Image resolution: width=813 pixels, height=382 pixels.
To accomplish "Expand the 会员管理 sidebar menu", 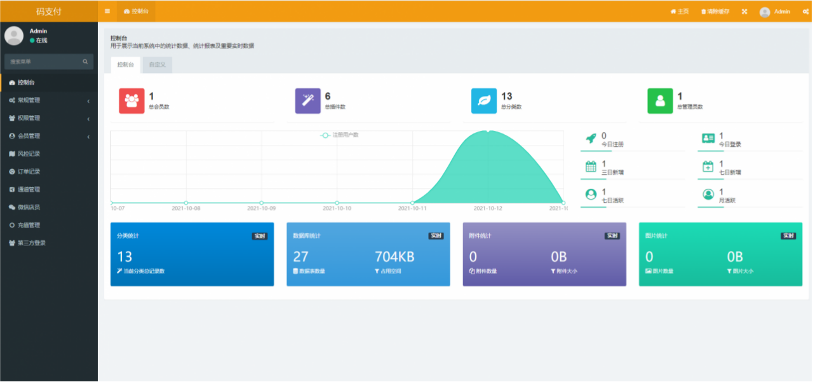I will pos(38,135).
